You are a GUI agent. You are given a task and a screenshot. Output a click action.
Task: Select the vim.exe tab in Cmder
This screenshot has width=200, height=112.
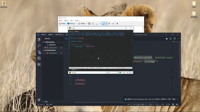(x=72, y=72)
